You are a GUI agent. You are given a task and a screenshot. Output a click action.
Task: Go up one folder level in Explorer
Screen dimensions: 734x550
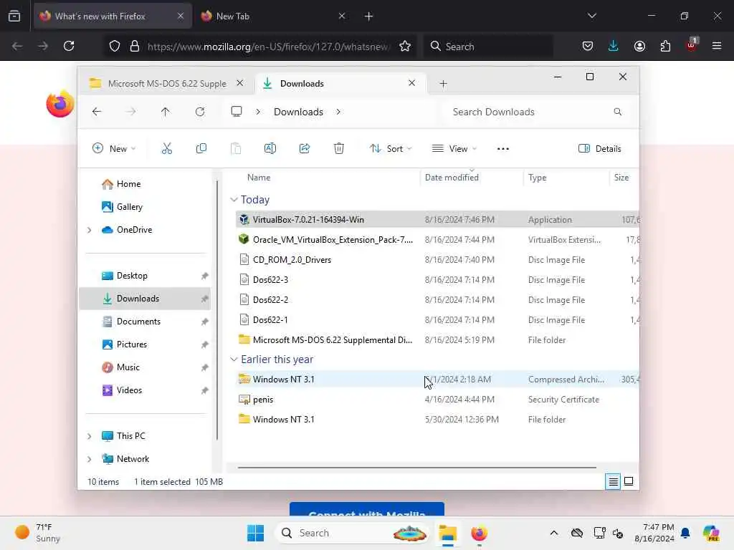[x=166, y=112]
